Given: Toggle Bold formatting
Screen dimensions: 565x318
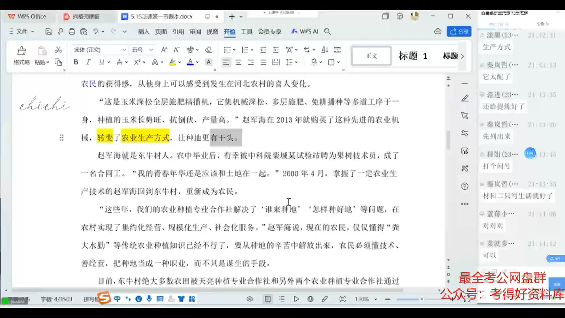Looking at the screenshot, I should tap(76, 62).
